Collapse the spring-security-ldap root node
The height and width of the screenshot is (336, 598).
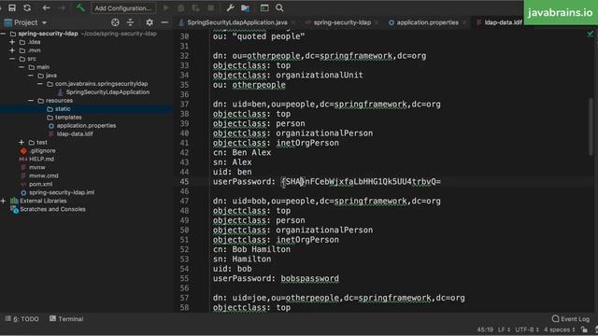pyautogui.click(x=4, y=34)
